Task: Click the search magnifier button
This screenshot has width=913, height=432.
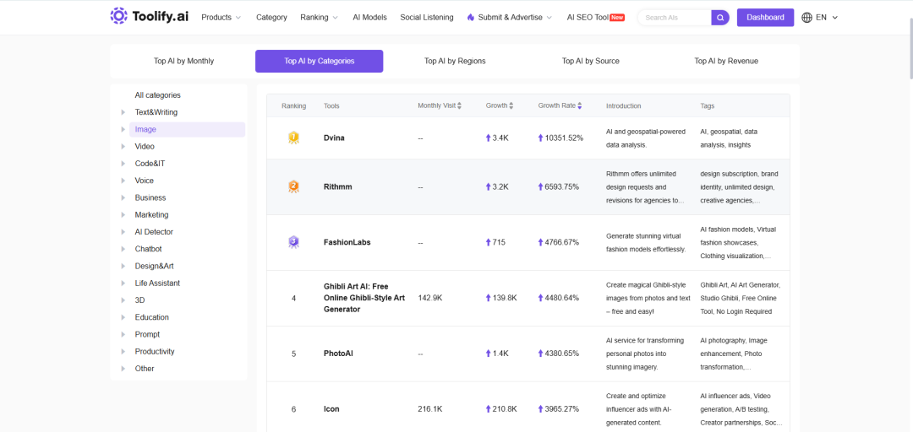Action: click(720, 18)
